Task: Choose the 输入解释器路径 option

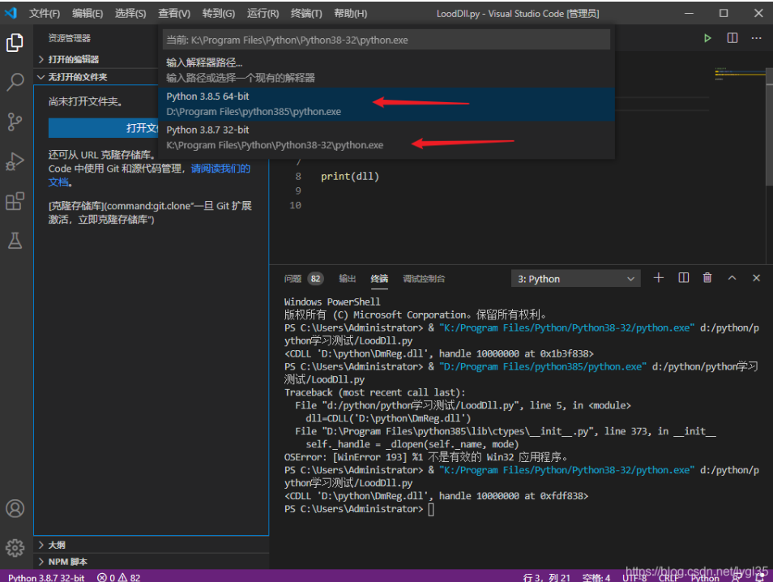Action: click(x=386, y=70)
